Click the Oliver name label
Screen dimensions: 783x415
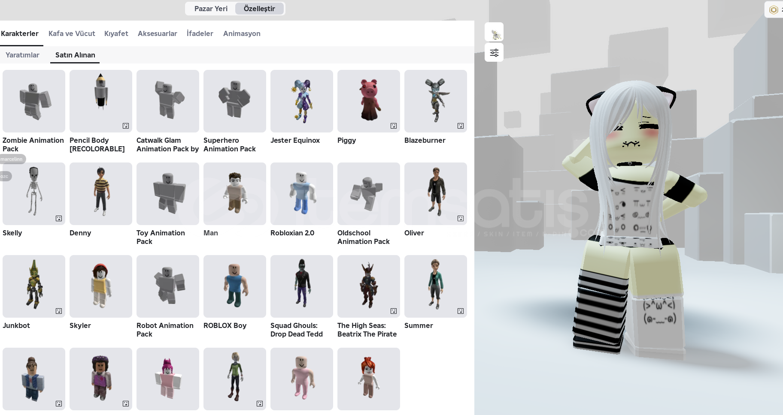click(414, 233)
